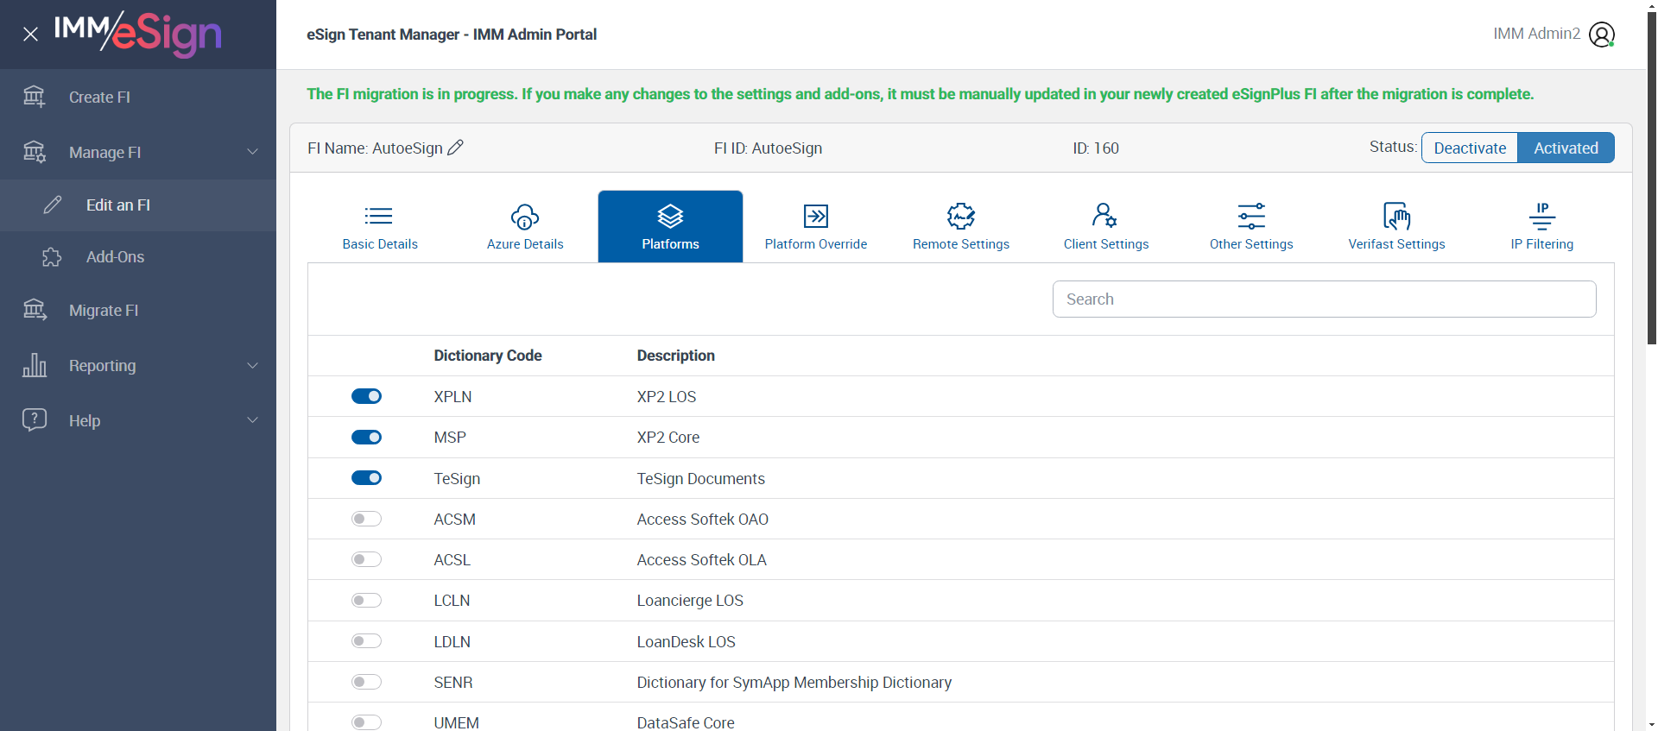Click the Azure Details cloud icon

point(525,216)
